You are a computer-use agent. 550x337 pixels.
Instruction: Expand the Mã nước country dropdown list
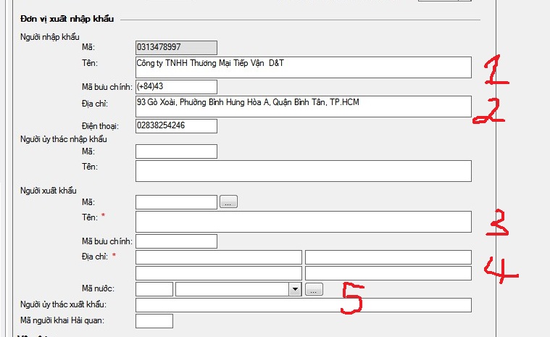[x=295, y=289]
